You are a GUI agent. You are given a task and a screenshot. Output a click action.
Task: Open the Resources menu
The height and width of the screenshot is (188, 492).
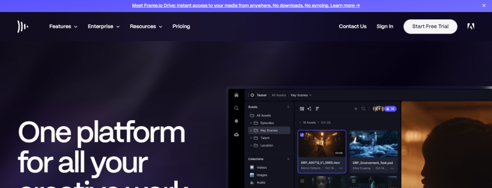point(146,26)
